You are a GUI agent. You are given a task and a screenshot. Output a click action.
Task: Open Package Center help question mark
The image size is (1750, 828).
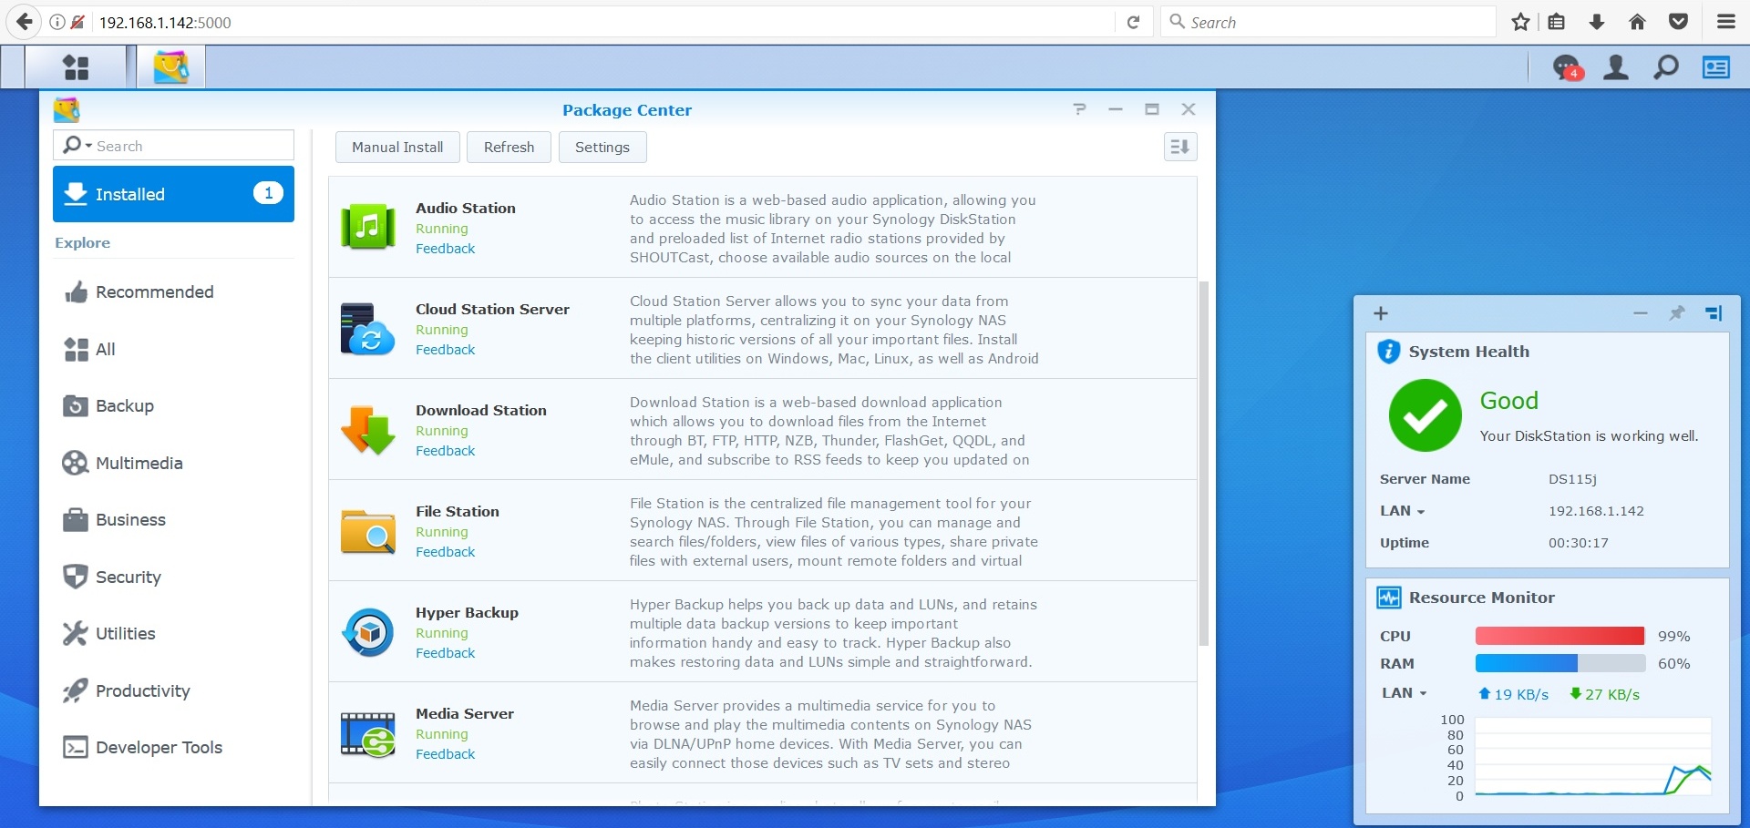tap(1080, 109)
